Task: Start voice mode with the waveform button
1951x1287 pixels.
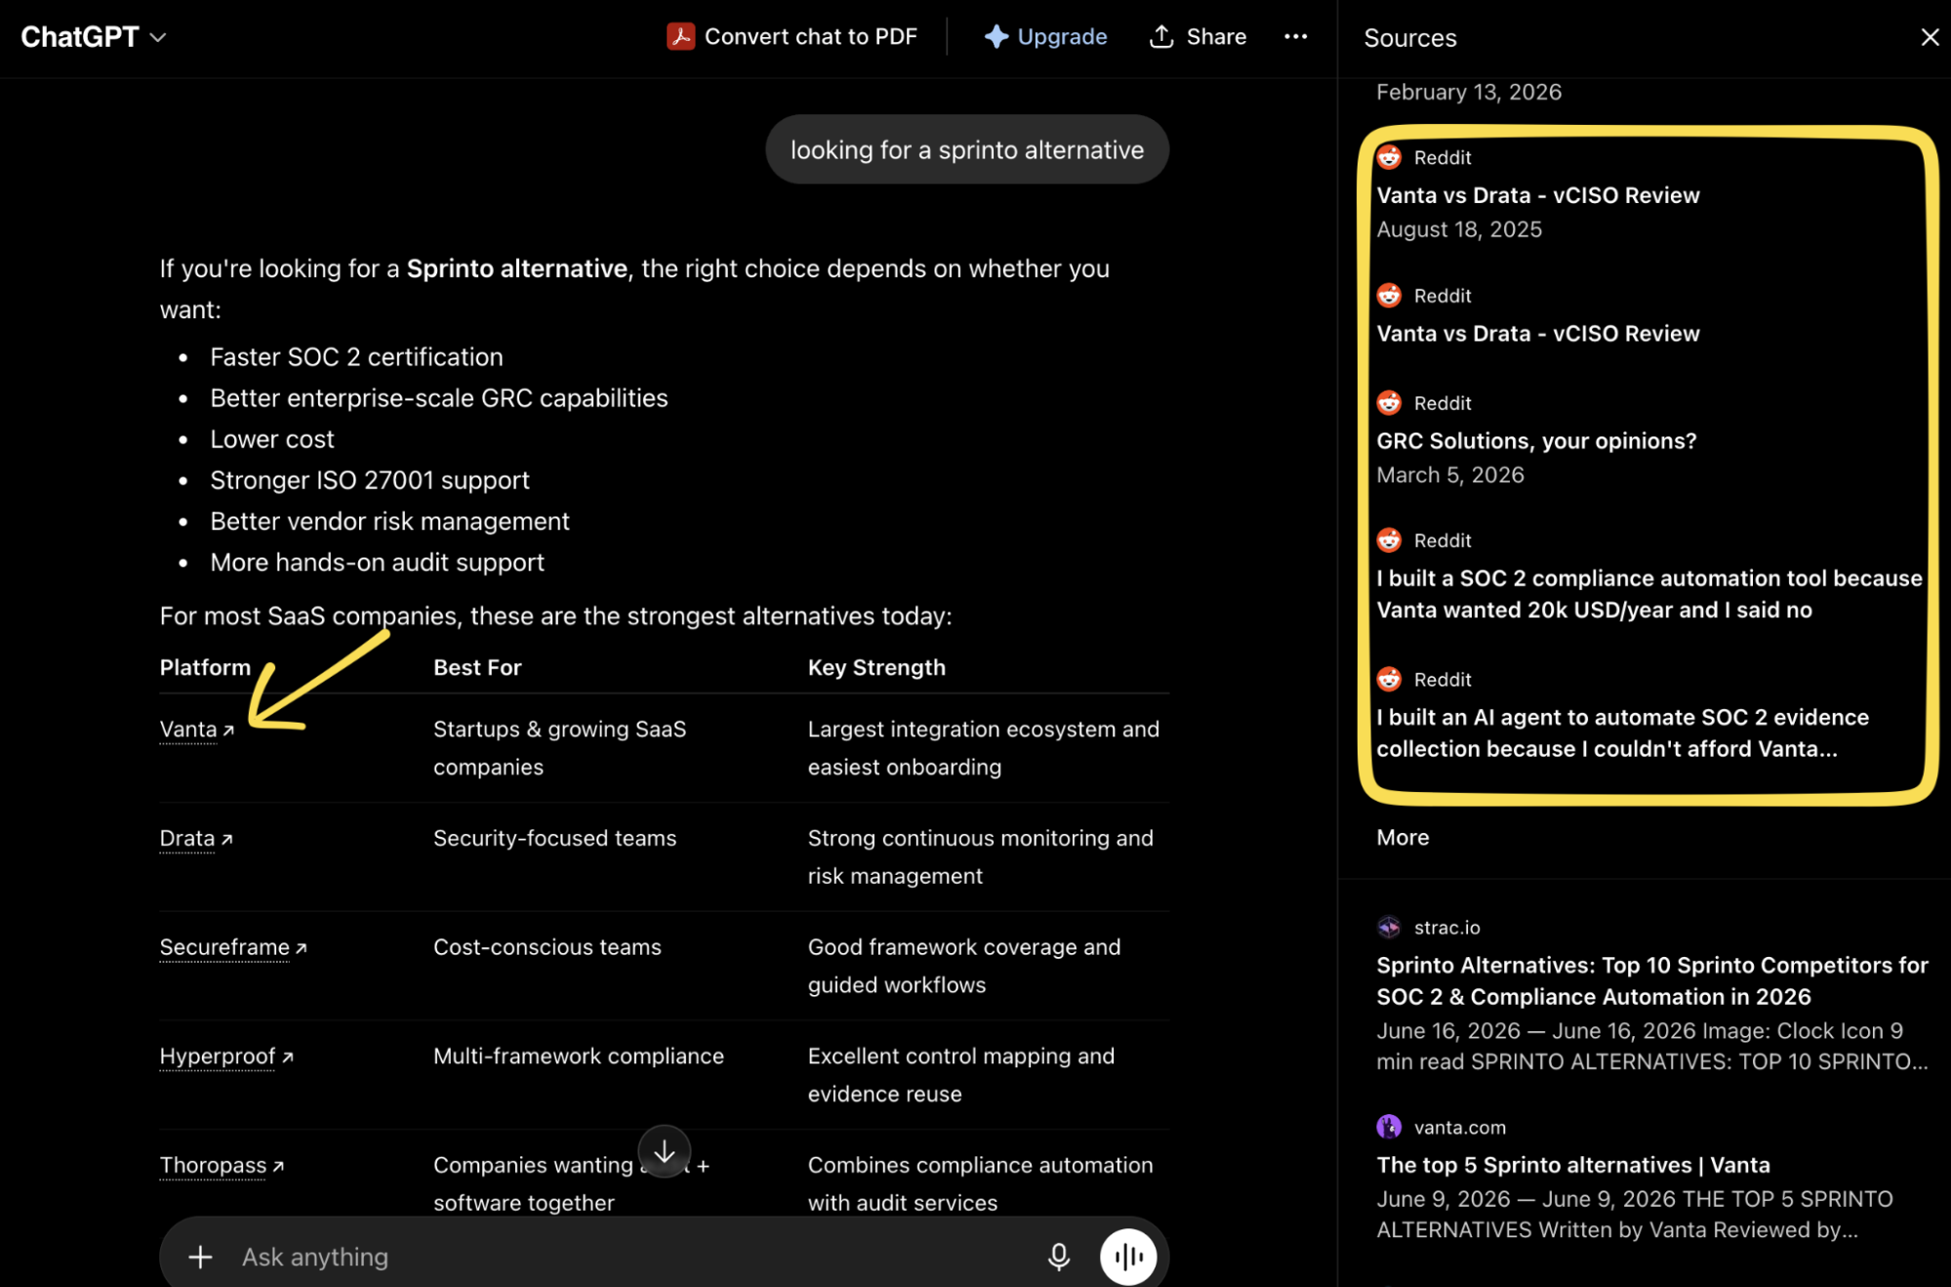Action: click(1128, 1257)
